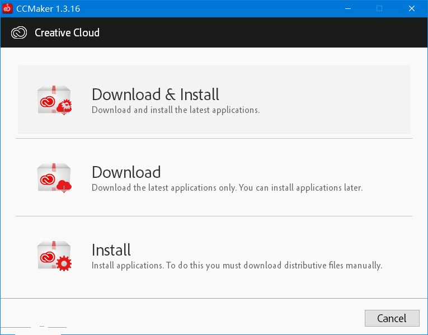Image resolution: width=428 pixels, height=335 pixels.
Task: Click the Creative Cloud header title
Action: 67,32
